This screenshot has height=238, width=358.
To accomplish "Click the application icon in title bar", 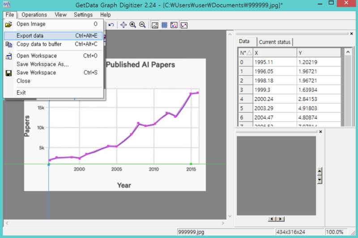I will (x=7, y=4).
